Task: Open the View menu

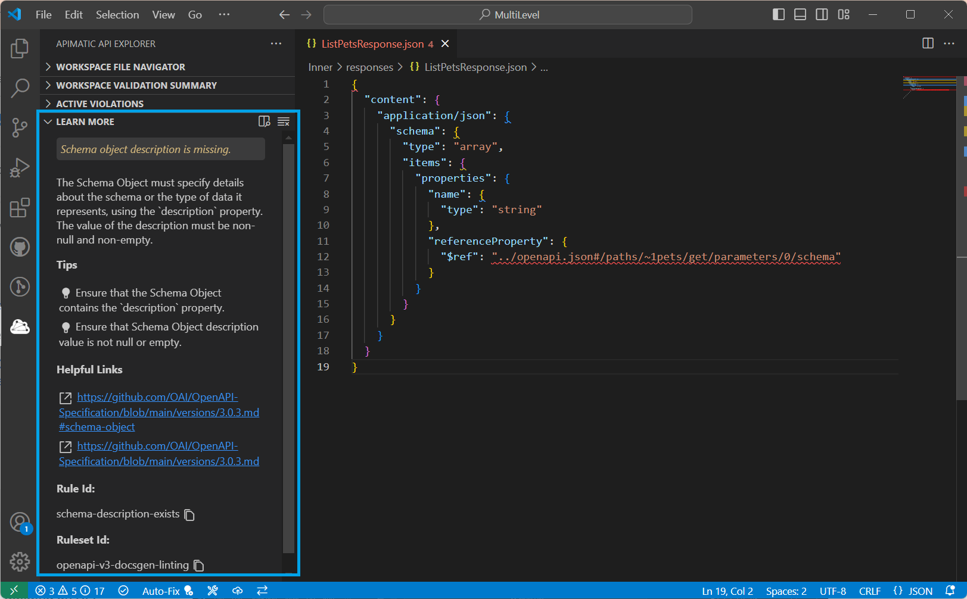Action: point(163,15)
